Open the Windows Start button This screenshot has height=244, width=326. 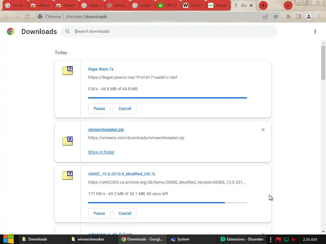tap(9, 239)
